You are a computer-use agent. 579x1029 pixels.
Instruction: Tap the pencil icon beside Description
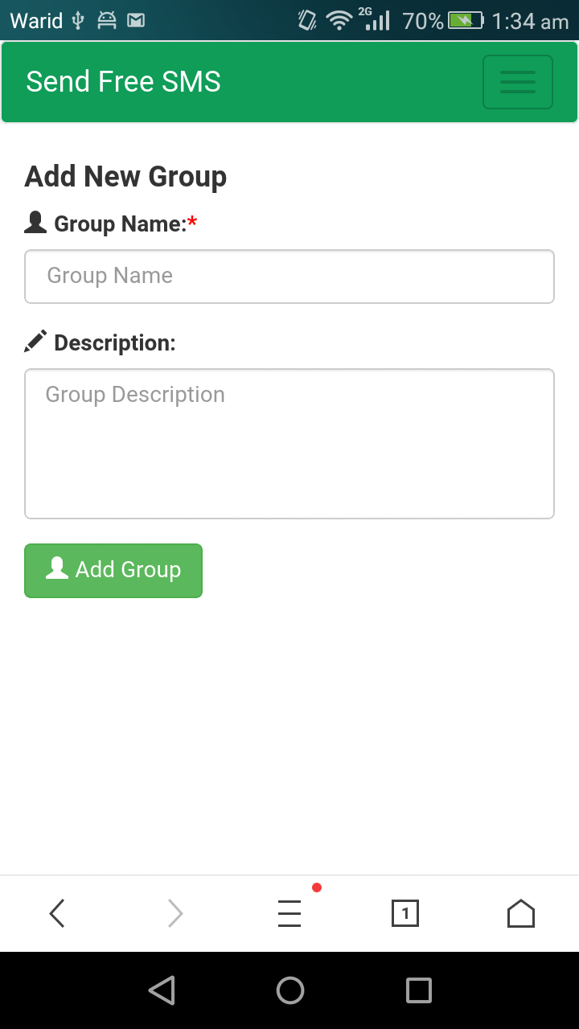pyautogui.click(x=35, y=342)
